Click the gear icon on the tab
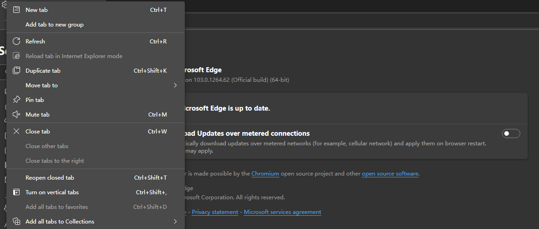Image resolution: width=539 pixels, height=229 pixels. (4, 4)
